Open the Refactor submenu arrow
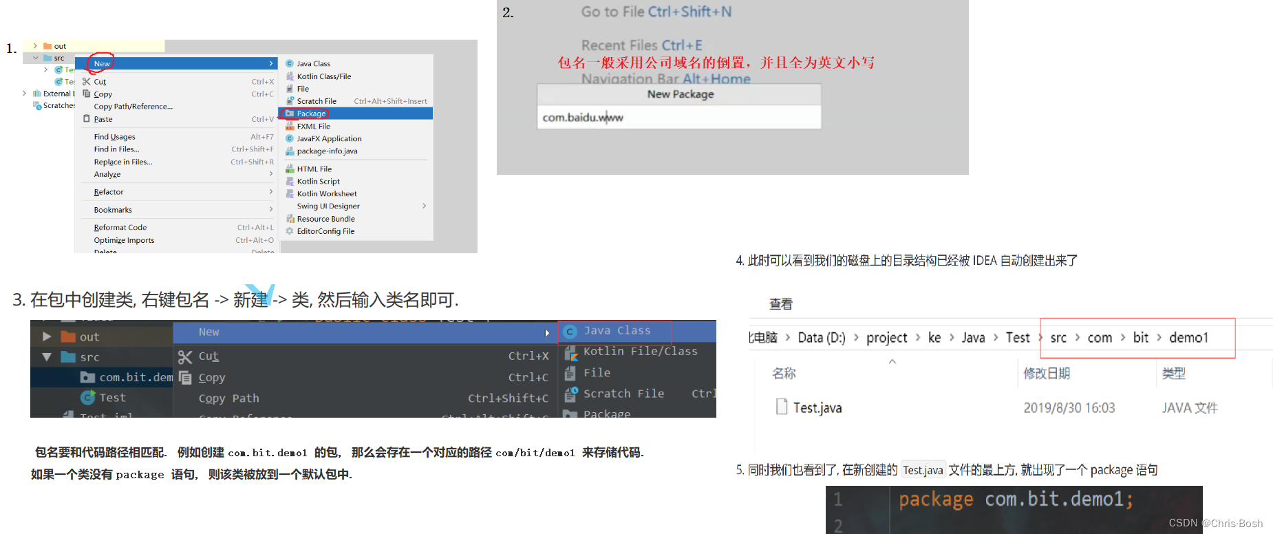 click(270, 191)
